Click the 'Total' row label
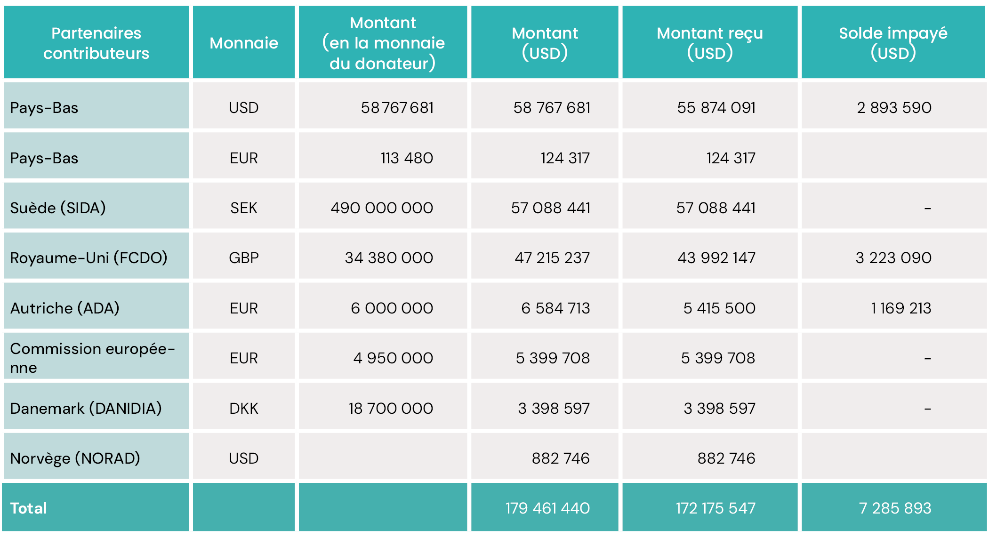989x538 pixels. click(29, 508)
